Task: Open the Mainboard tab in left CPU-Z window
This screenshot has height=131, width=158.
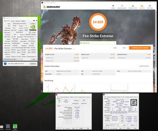Action: [67, 97]
